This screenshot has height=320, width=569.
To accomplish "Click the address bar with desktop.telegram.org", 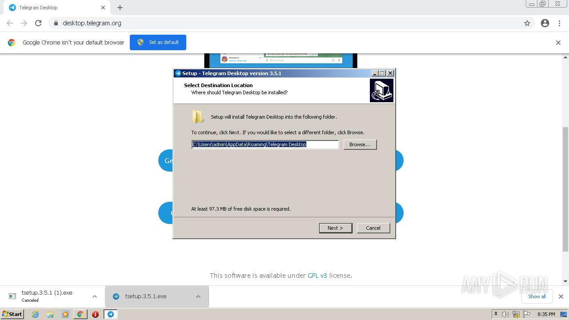I will 284,23.
